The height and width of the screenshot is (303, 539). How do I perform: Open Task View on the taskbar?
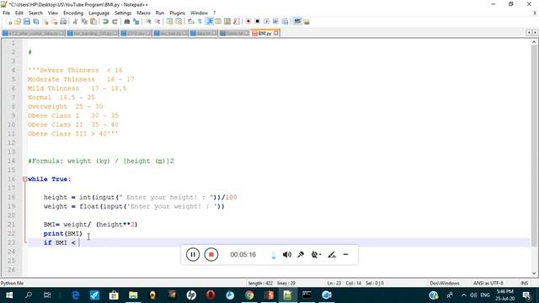coord(47,295)
